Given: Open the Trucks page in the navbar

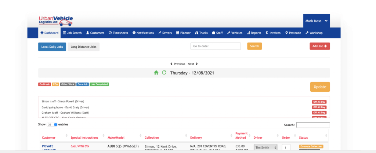Looking at the screenshot, I should click(201, 33).
